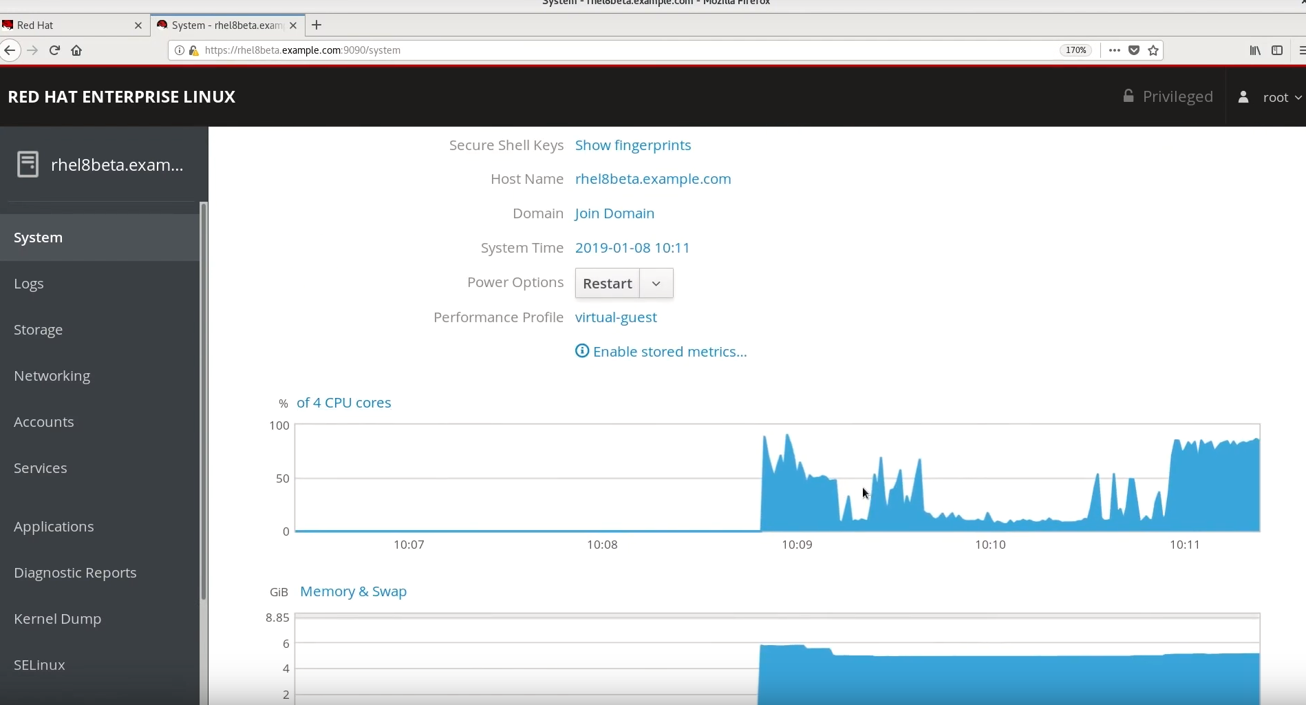Open Diagnostic Reports in the sidebar
Image resolution: width=1306 pixels, height=705 pixels.
pos(100,573)
